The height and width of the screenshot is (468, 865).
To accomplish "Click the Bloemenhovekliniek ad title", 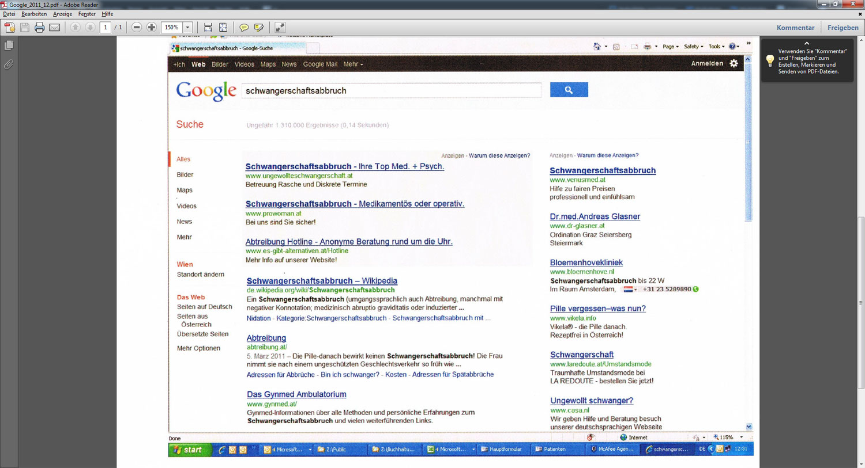I will (x=586, y=262).
